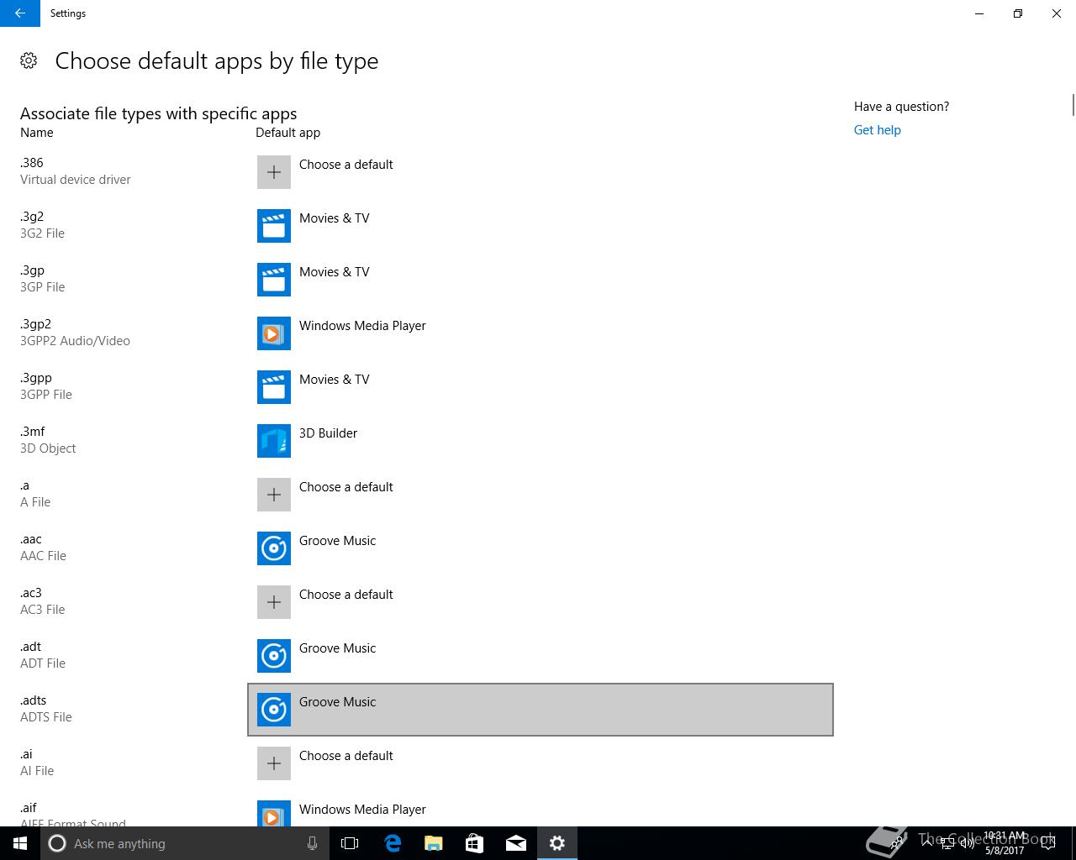
Task: Click Groove Music icon for .aac
Action: 274,548
